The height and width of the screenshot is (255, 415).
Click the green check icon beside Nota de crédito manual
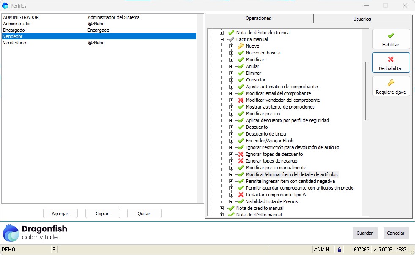click(x=231, y=208)
